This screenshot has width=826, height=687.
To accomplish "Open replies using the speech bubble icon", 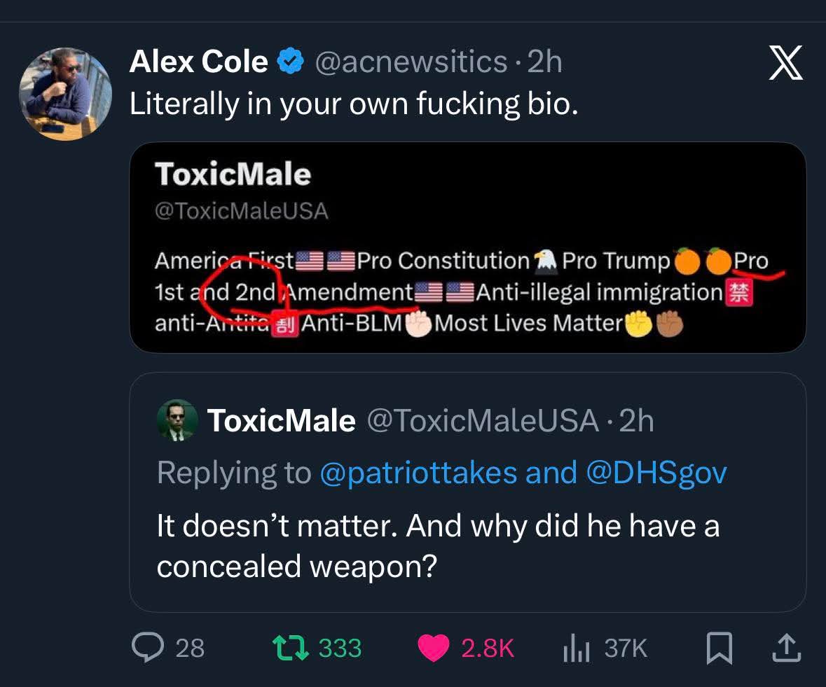I will (x=148, y=648).
